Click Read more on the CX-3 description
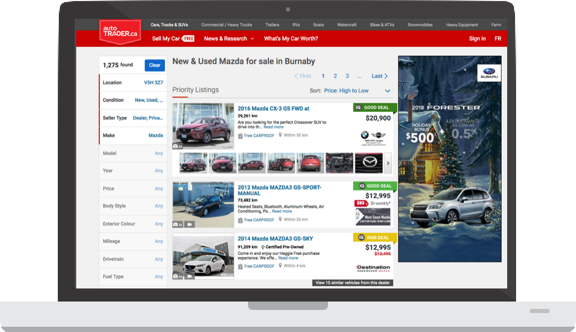576x332 pixels. [273, 127]
